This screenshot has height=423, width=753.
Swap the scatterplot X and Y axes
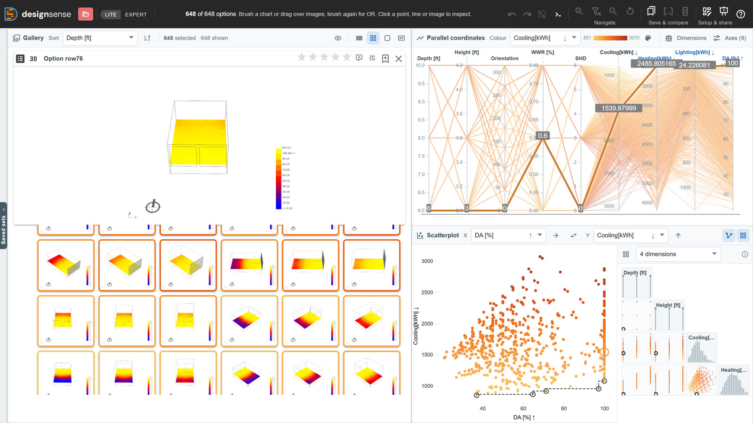click(x=573, y=235)
